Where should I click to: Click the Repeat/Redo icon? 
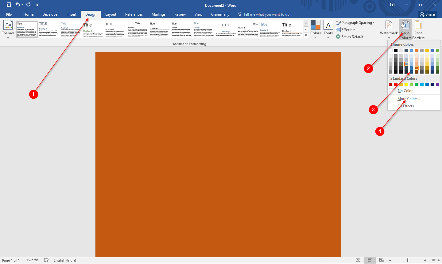click(x=29, y=5)
